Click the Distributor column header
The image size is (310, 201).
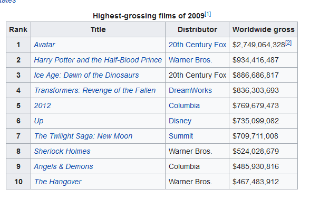[x=197, y=29]
